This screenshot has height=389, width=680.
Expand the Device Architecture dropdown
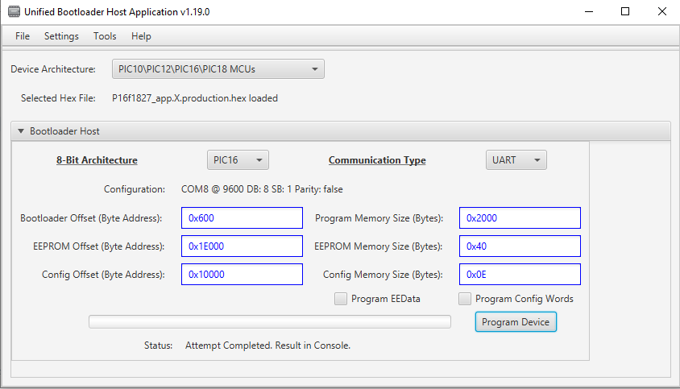(218, 69)
